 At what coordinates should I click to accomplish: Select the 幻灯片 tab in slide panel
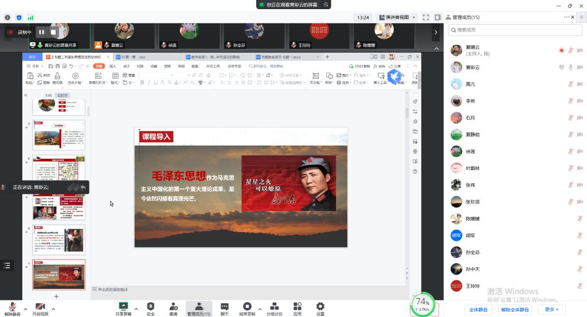(x=62, y=95)
